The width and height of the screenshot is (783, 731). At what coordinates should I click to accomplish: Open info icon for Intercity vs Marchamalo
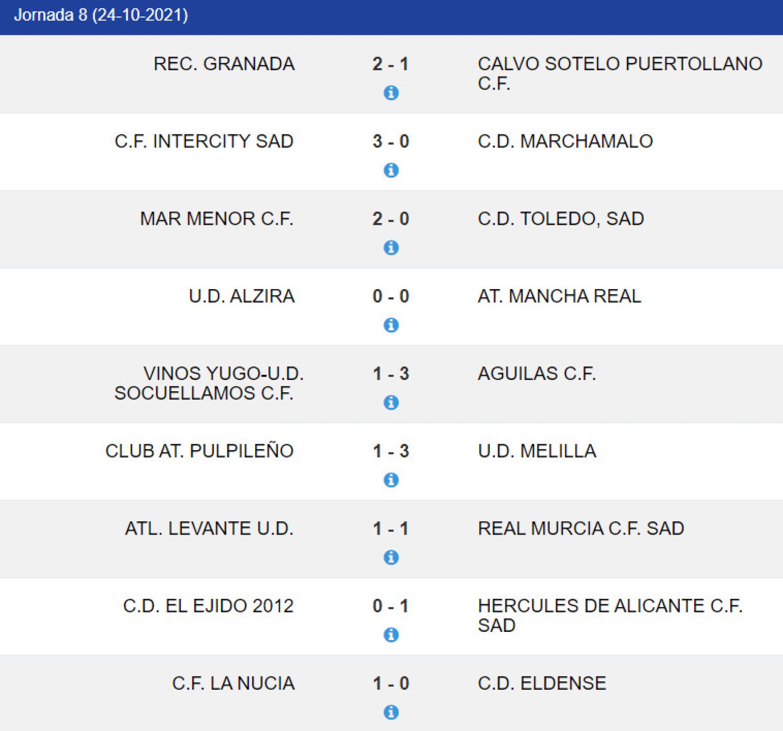pyautogui.click(x=391, y=170)
